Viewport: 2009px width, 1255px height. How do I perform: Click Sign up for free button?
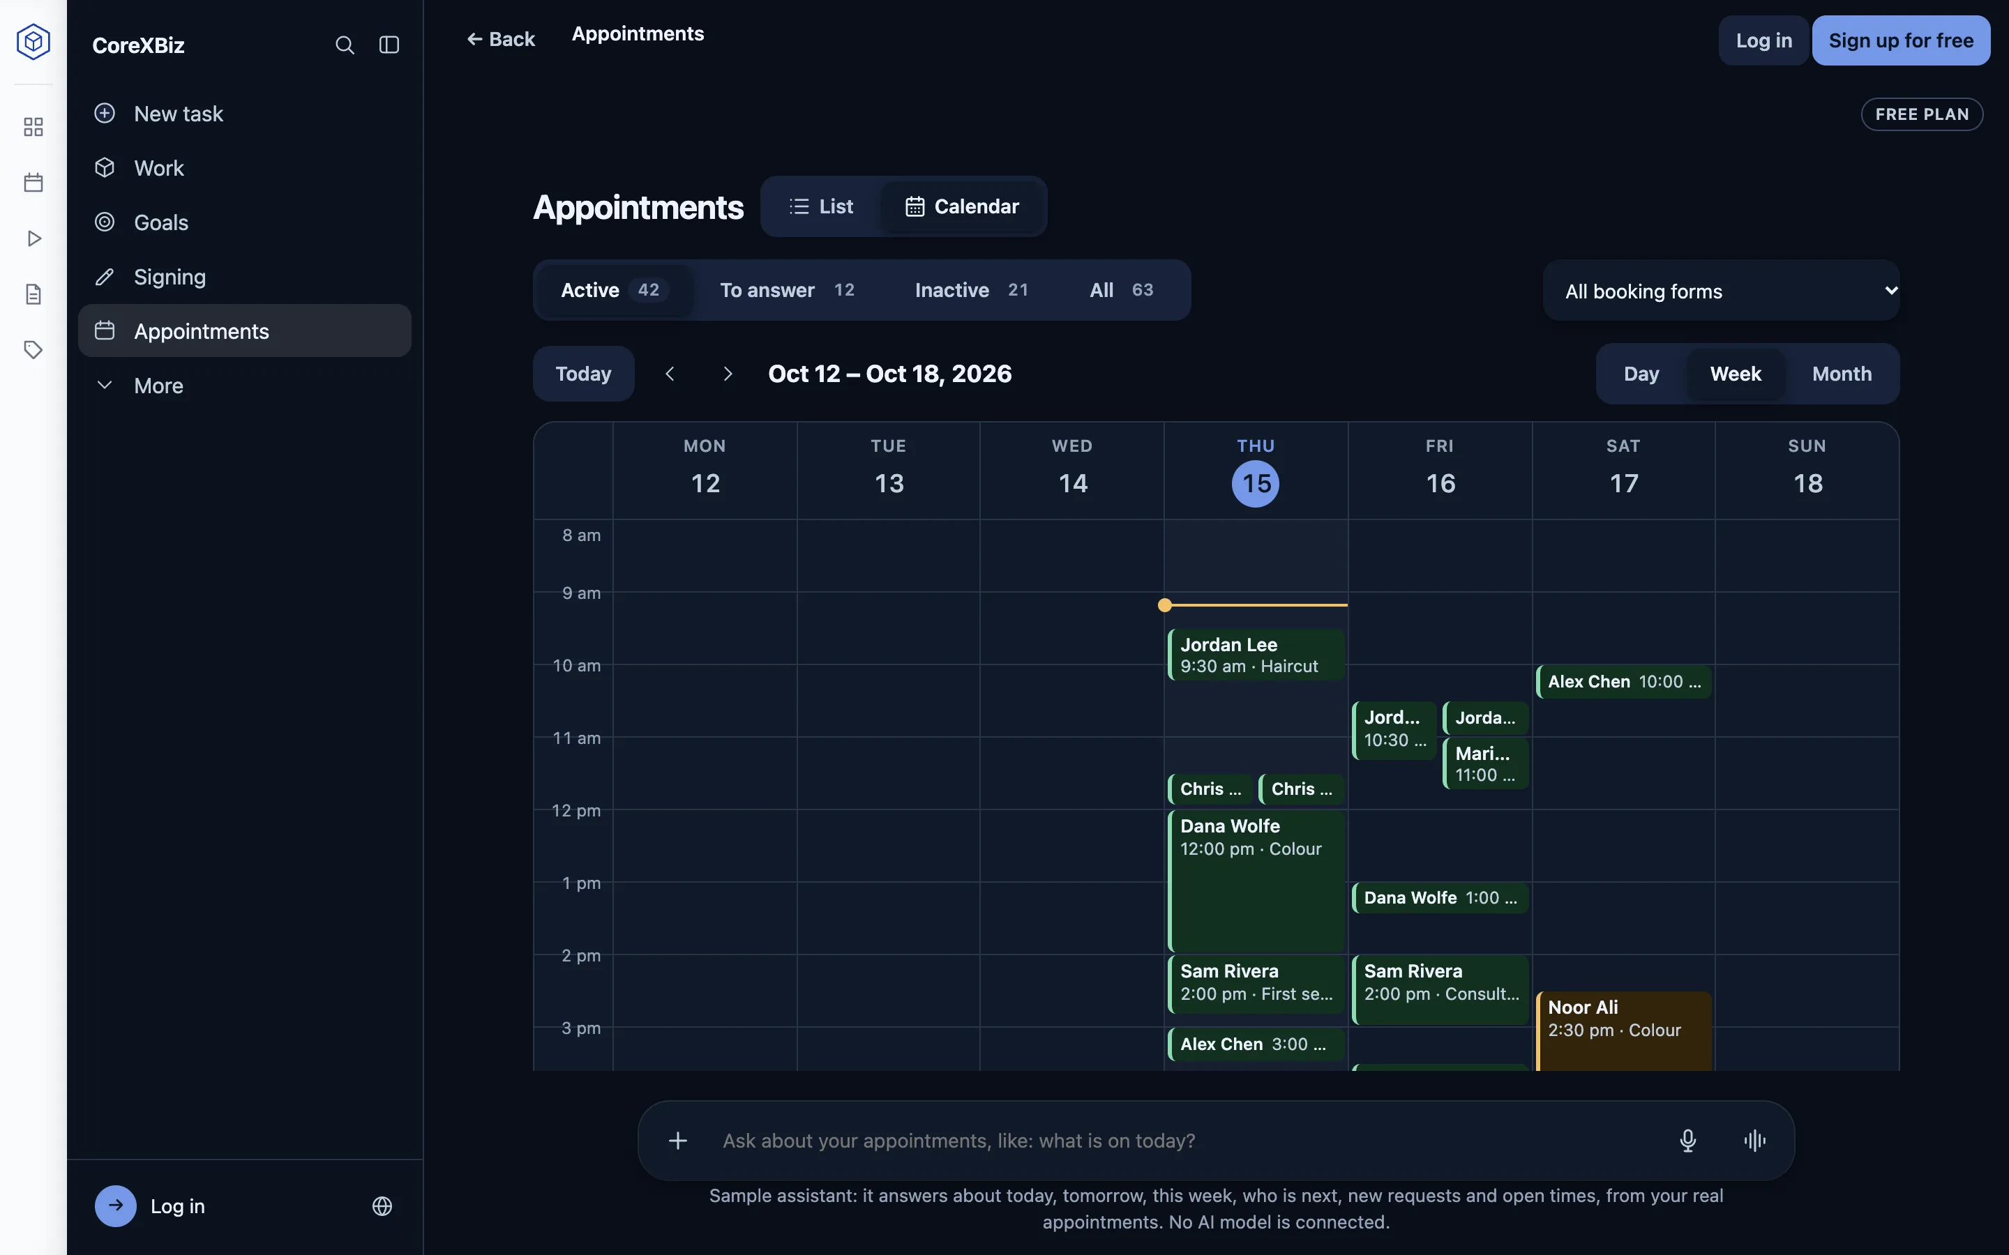[1901, 40]
